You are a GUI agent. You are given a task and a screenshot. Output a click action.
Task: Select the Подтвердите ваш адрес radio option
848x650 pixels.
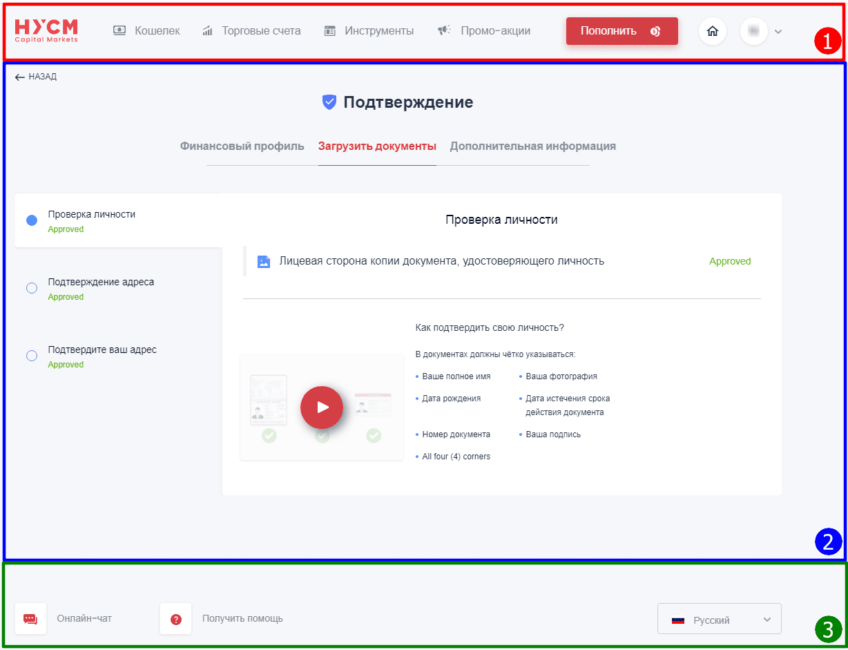pyautogui.click(x=32, y=356)
